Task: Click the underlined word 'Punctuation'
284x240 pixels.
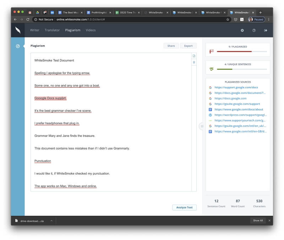Action: tap(43, 161)
